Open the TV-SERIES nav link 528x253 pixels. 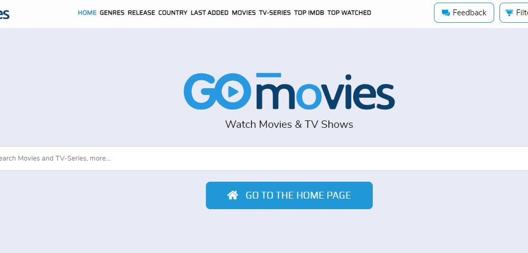pyautogui.click(x=275, y=13)
